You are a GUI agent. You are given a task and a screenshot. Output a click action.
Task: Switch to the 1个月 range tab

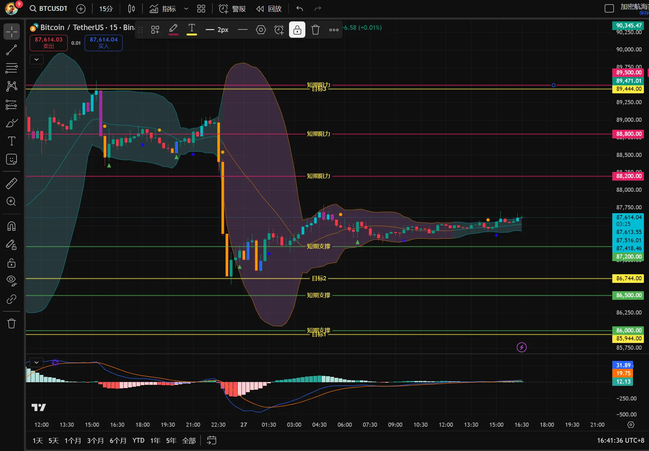point(73,440)
